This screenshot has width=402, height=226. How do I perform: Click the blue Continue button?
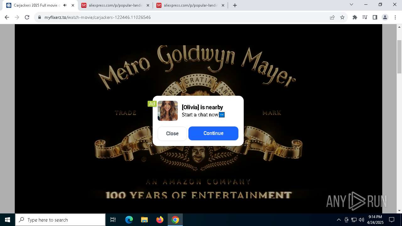(213, 133)
